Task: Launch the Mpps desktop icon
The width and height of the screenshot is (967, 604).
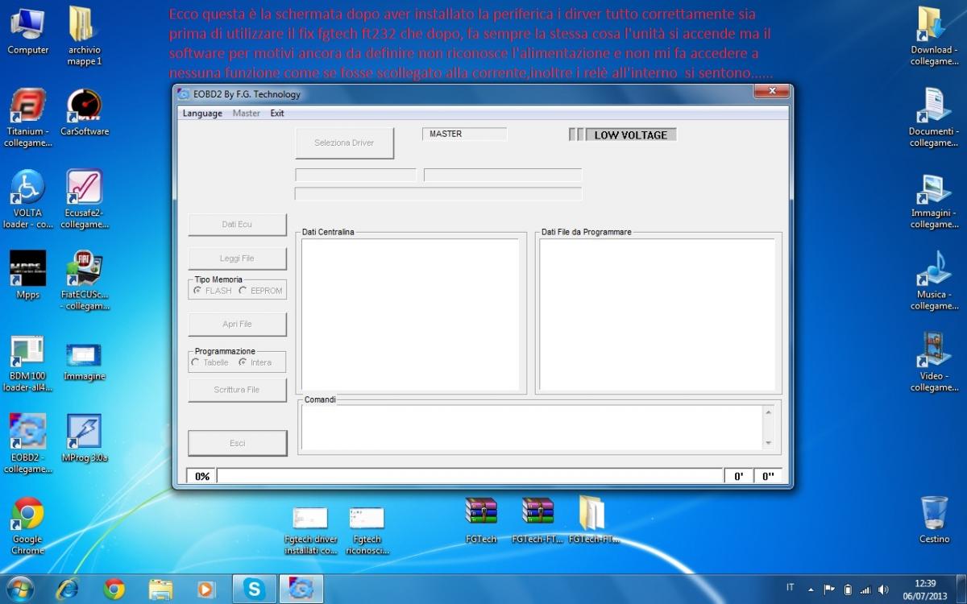Action: pyautogui.click(x=28, y=275)
